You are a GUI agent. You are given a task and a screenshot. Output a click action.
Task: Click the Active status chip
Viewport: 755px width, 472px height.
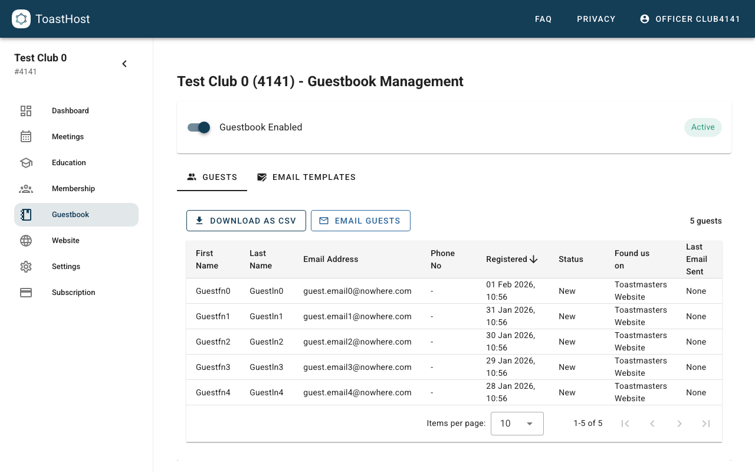click(703, 127)
